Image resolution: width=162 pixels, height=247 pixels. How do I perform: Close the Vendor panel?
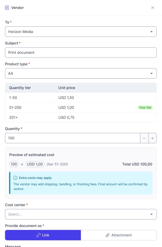[152, 8]
